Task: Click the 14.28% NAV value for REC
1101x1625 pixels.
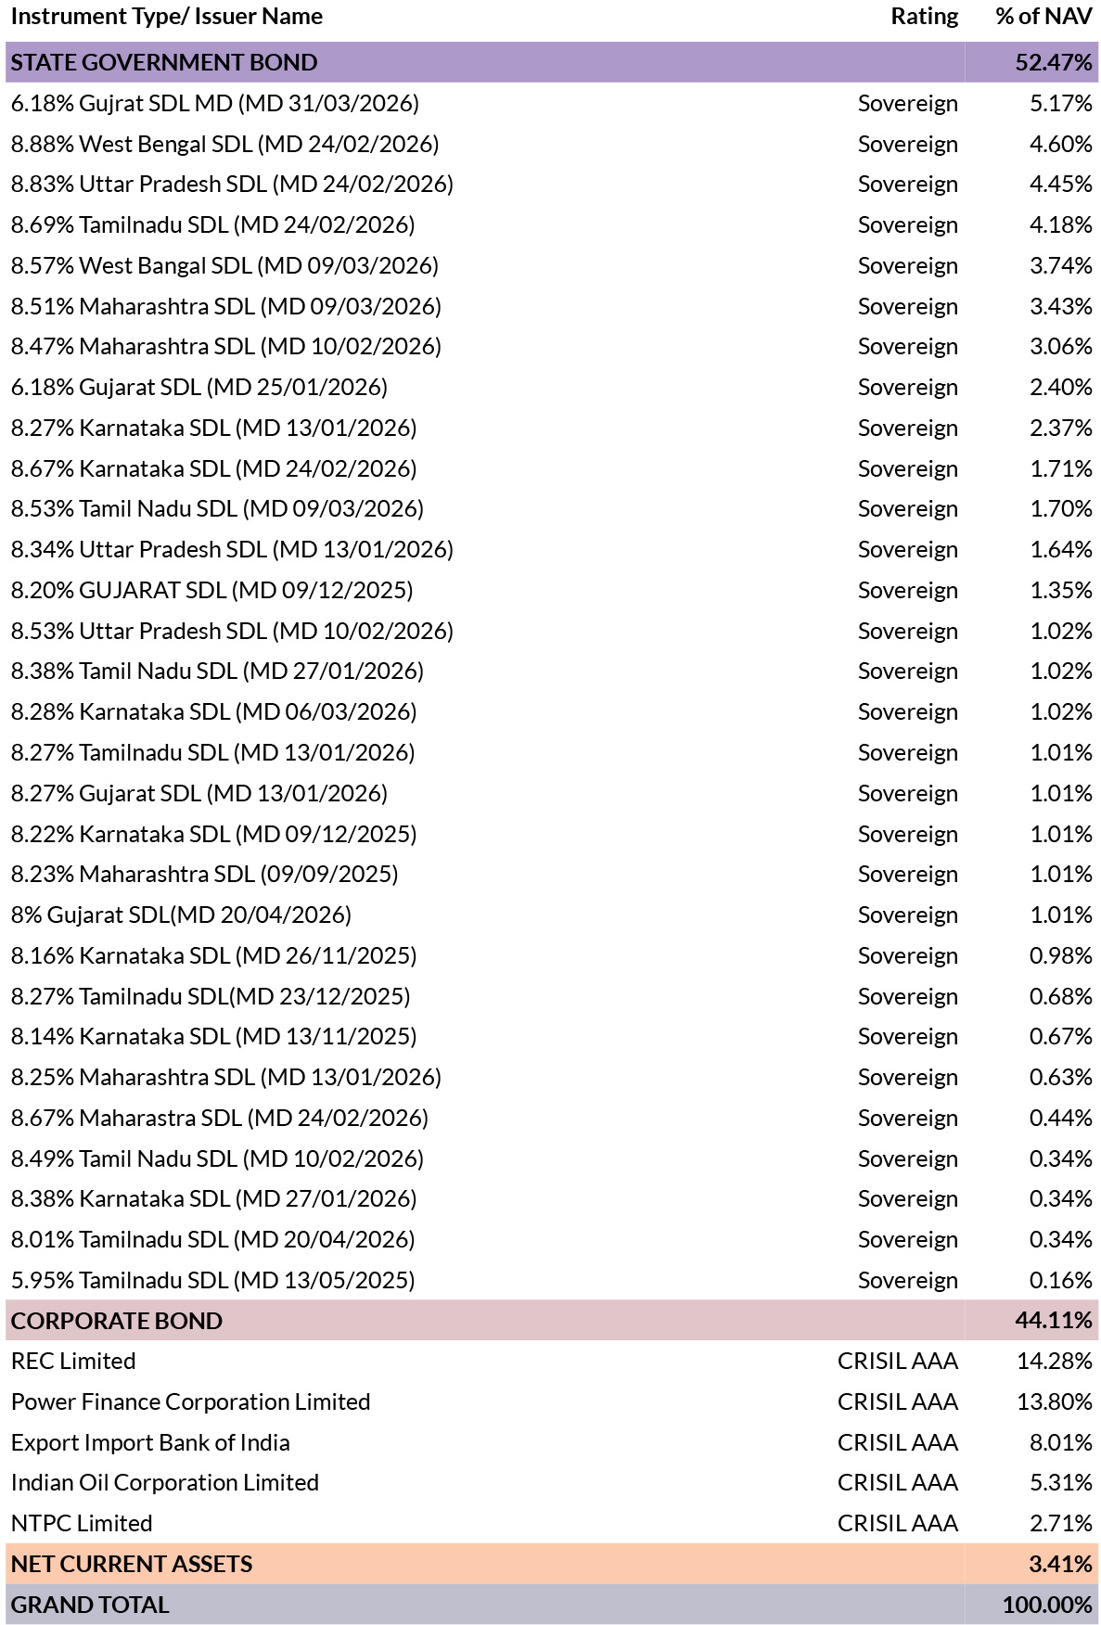Action: 1055,1361
